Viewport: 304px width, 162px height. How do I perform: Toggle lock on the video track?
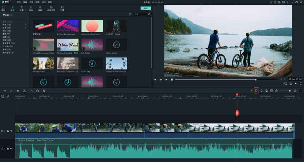pyautogui.click(x=8, y=131)
